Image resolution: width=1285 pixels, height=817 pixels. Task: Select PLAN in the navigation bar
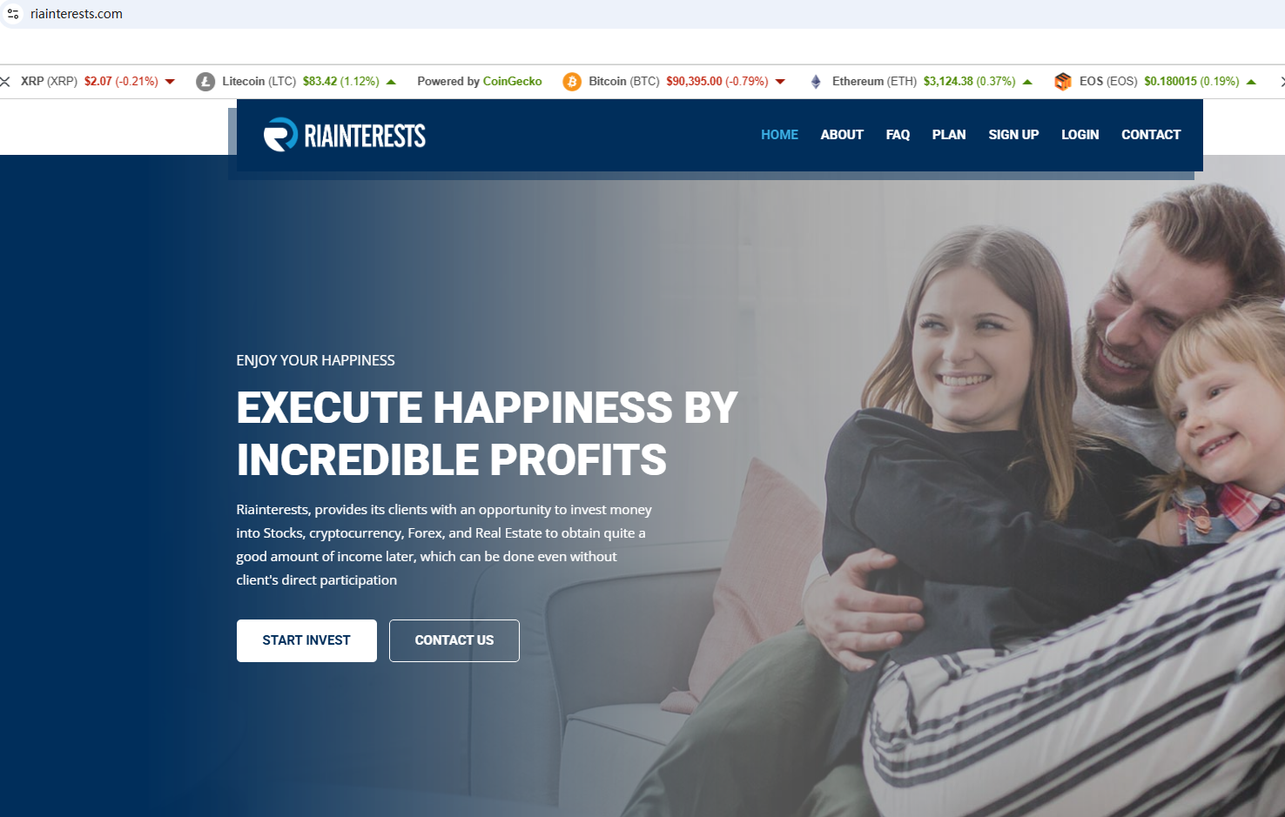coord(949,135)
